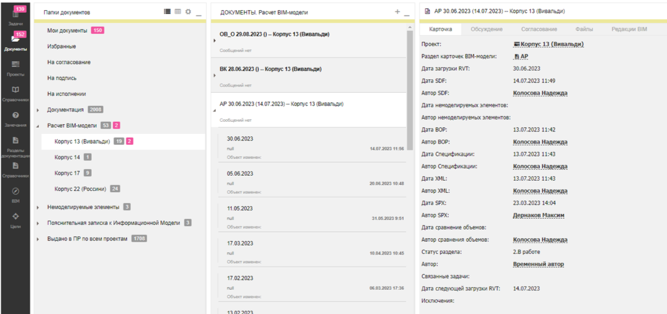Switch to the Согласование tab
667x314 pixels.
point(539,29)
